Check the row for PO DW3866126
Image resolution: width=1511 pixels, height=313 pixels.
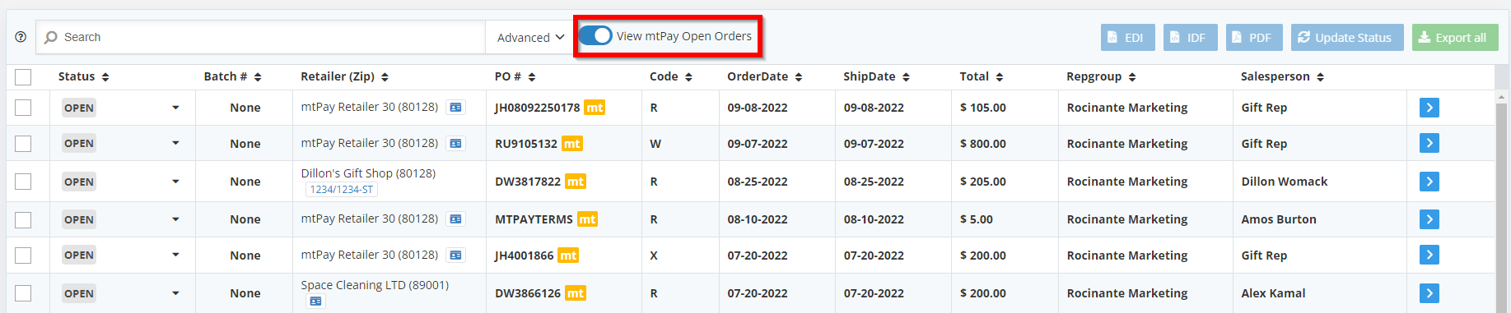pyautogui.click(x=23, y=293)
